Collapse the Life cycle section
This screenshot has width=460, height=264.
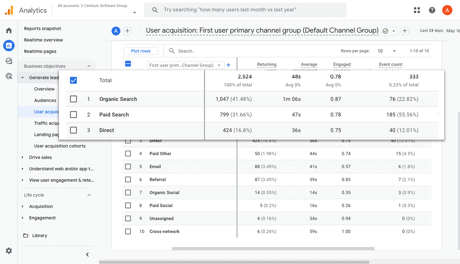tap(89, 195)
